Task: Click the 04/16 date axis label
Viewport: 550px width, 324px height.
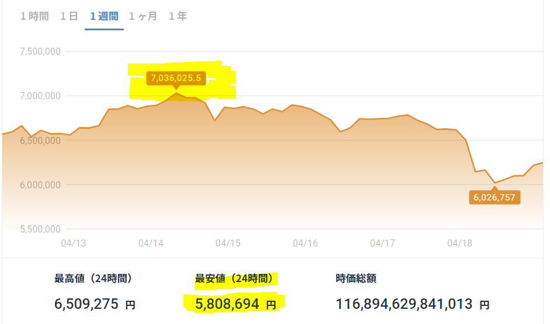Action: pos(305,243)
